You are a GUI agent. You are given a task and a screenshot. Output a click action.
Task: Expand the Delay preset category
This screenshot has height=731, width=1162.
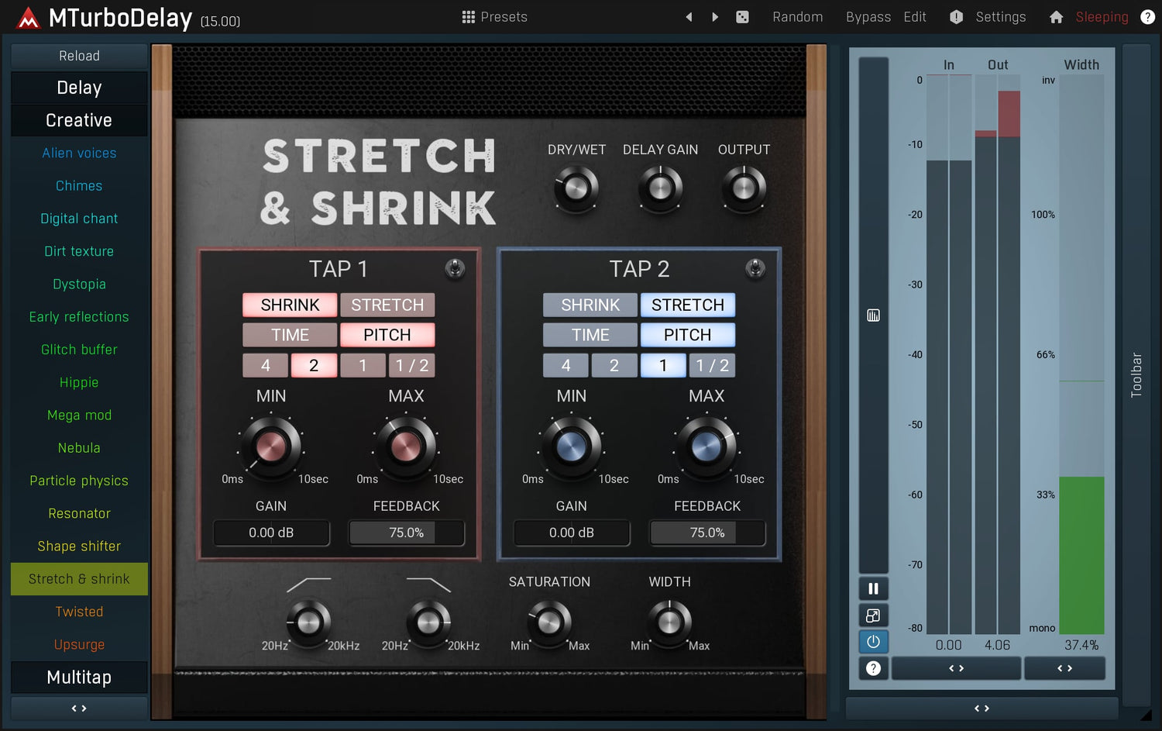[x=79, y=88]
